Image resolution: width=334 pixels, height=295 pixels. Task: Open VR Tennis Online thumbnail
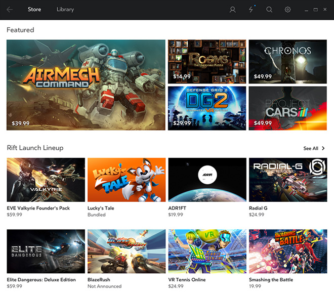point(207,251)
